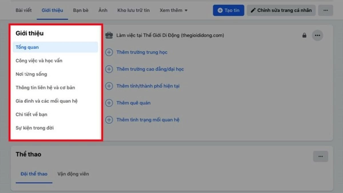This screenshot has width=343, height=193.
Task: Switch to the Vận động viên tab
Action: (x=73, y=174)
